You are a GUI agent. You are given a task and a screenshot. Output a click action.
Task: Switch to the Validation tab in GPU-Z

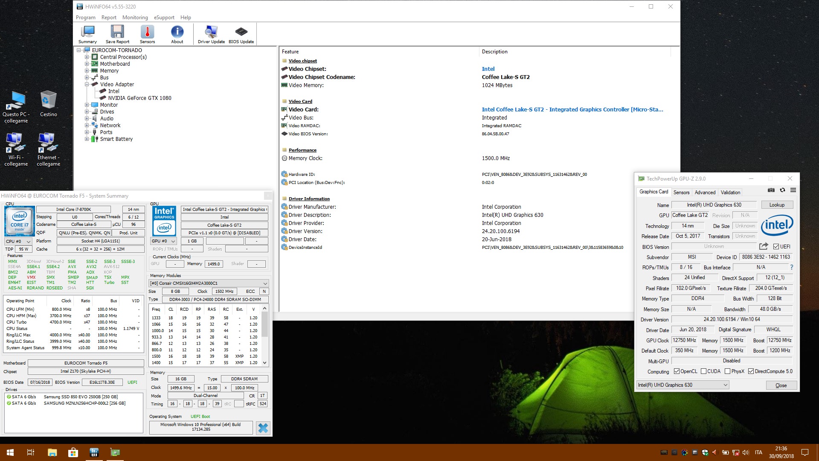731,193
